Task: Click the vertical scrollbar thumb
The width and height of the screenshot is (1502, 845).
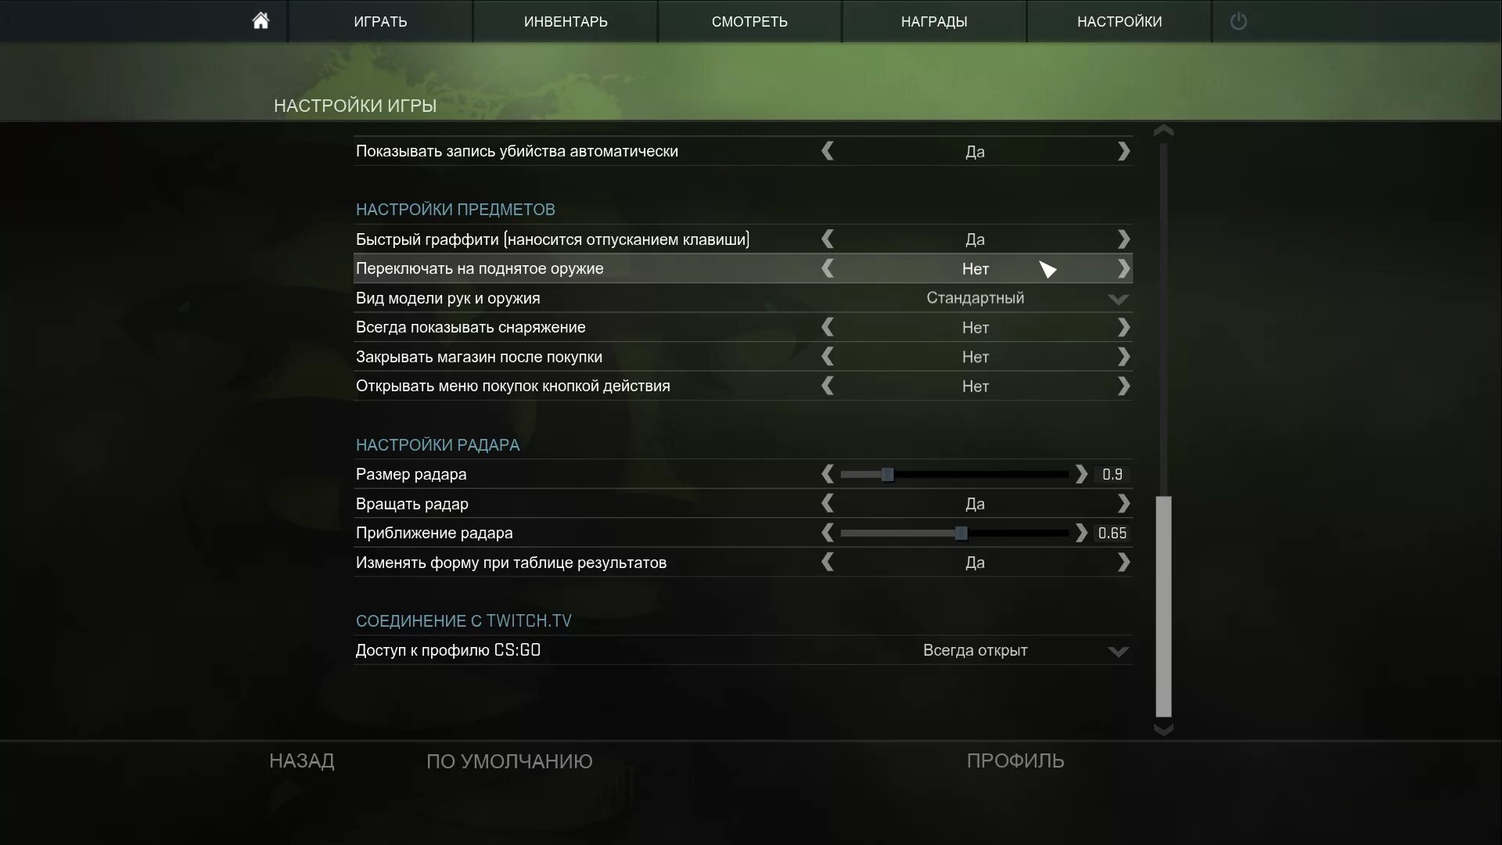Action: [1163, 606]
